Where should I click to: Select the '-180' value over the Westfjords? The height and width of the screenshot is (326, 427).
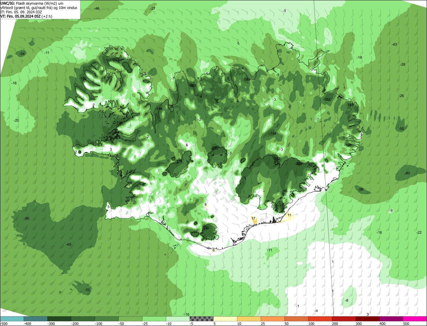point(83,79)
